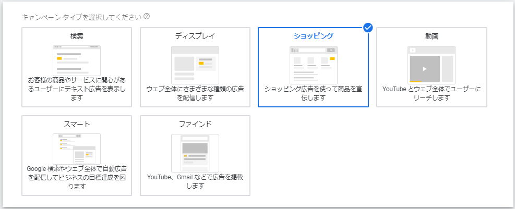
Task: Click the ディスプレイ campaign illustration
Action: tap(195, 65)
